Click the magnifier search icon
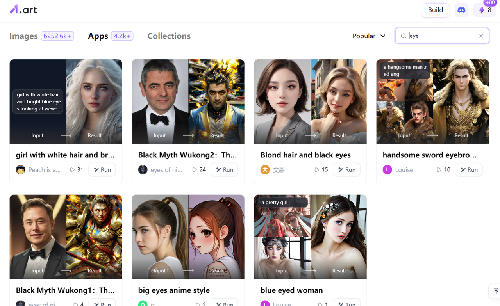 pos(404,36)
